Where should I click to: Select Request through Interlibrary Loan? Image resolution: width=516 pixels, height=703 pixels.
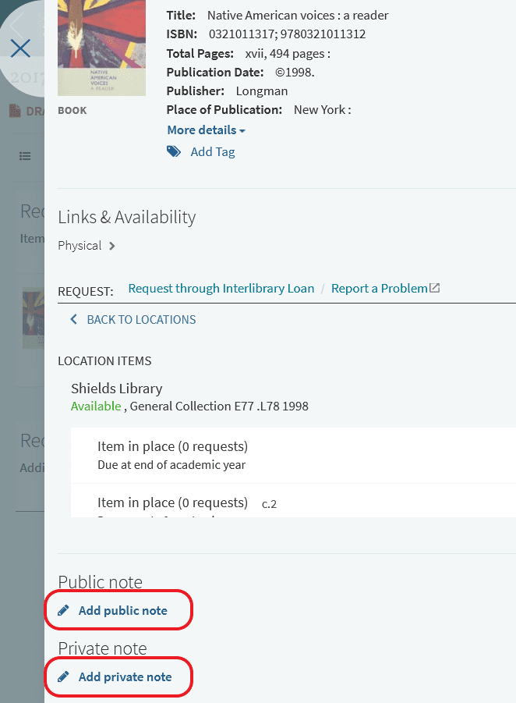(221, 289)
